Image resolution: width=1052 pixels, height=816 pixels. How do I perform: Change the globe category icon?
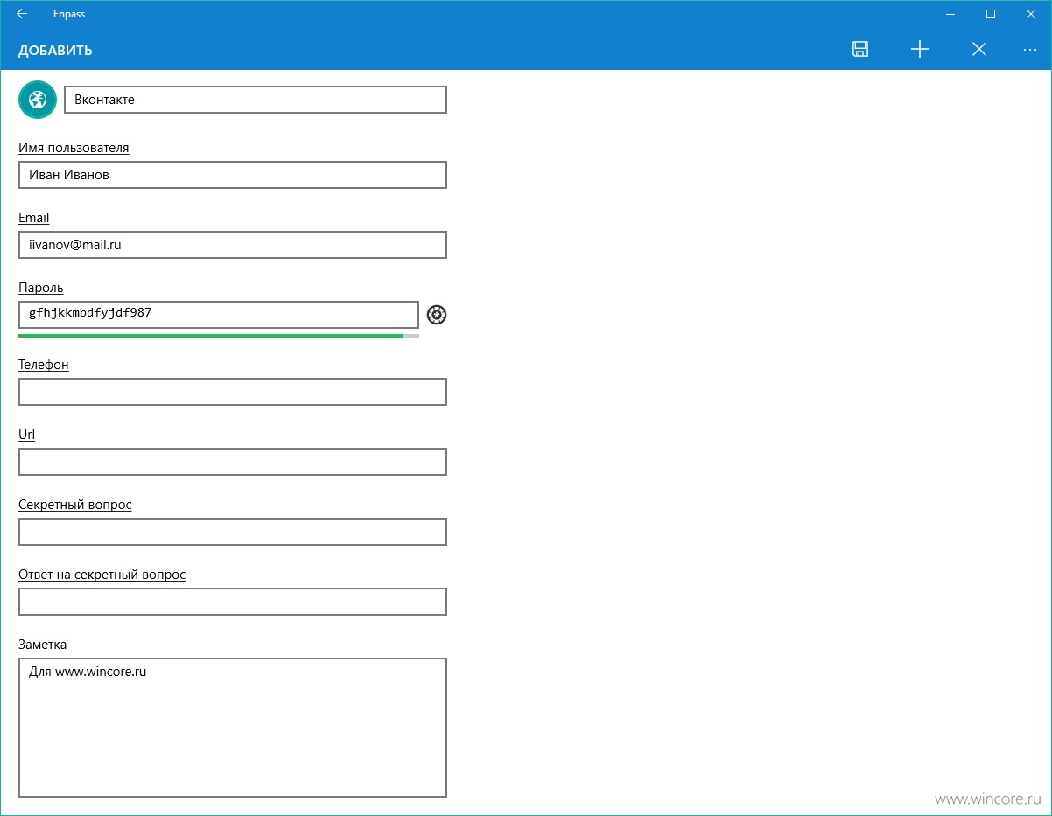(37, 100)
